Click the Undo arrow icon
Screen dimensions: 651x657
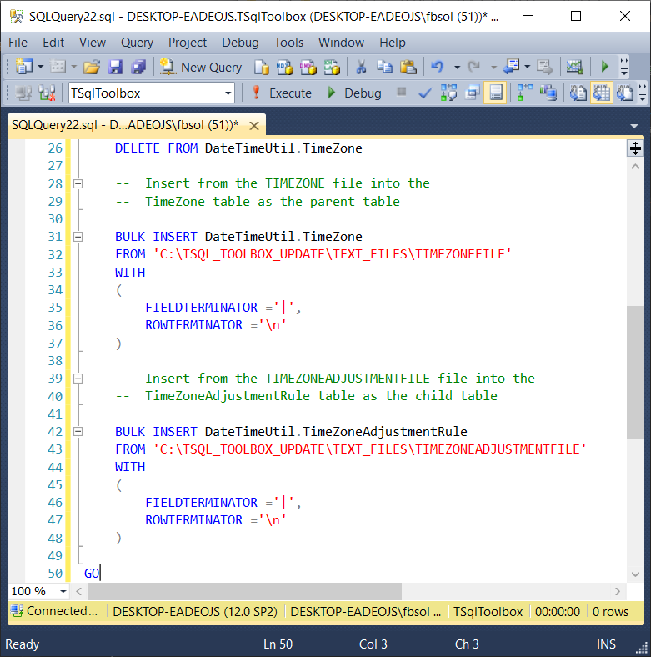(437, 67)
